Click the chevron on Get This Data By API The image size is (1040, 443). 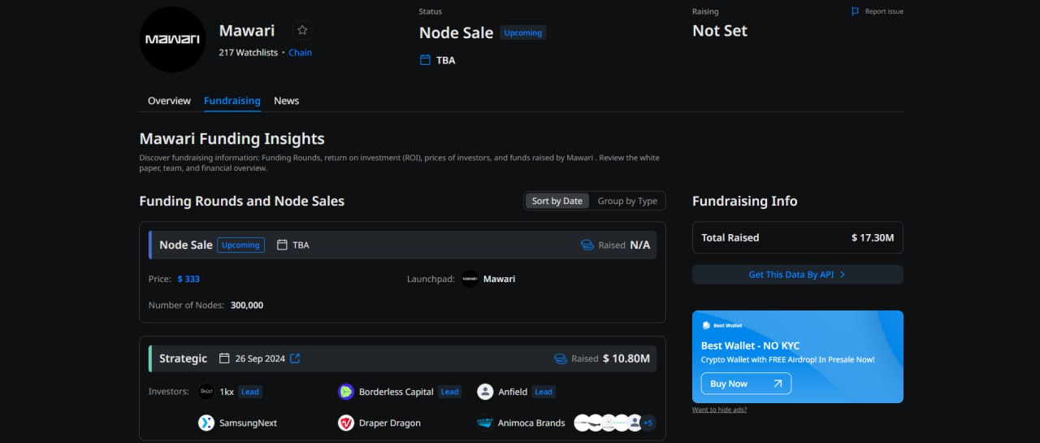tap(843, 275)
